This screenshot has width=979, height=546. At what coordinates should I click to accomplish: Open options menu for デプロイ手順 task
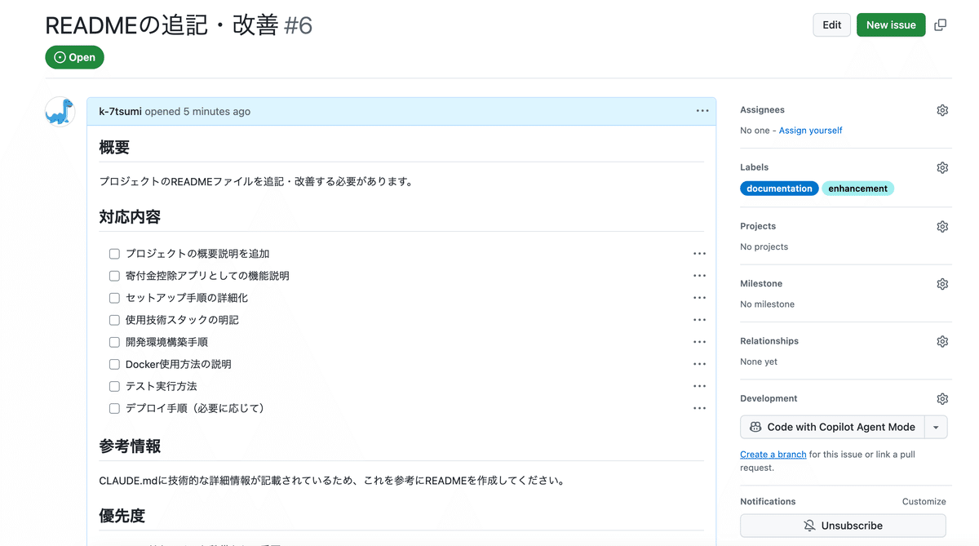(x=699, y=408)
